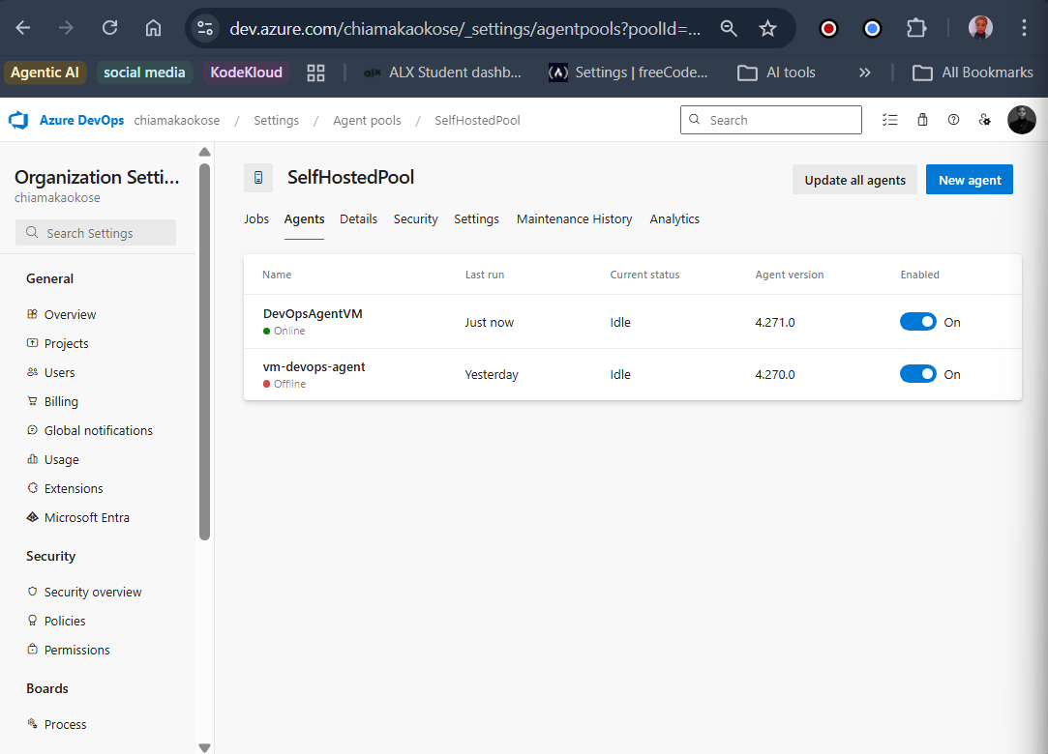Open Extensions in the sidebar

pyautogui.click(x=74, y=489)
